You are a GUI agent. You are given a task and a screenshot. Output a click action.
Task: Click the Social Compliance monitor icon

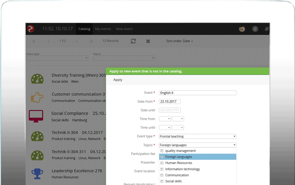(36, 116)
